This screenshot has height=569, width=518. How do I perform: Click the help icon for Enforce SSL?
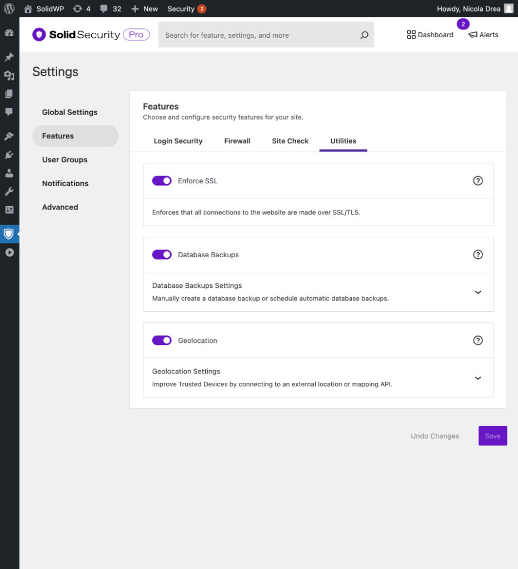[477, 181]
